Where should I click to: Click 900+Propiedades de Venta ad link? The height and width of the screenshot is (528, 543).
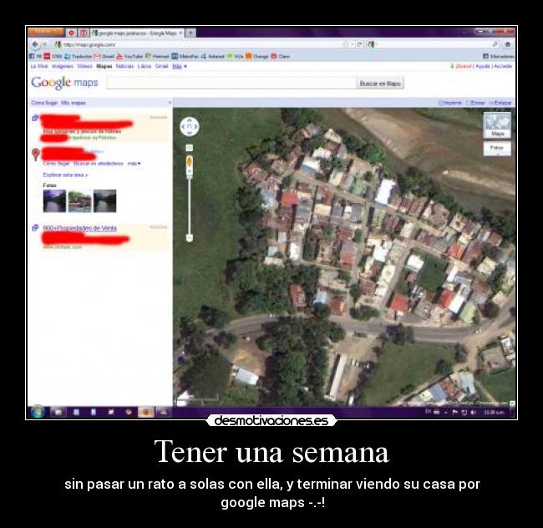(x=79, y=228)
